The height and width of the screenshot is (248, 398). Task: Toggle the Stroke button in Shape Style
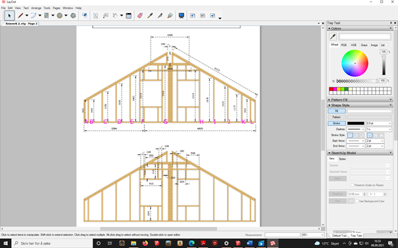point(337,123)
